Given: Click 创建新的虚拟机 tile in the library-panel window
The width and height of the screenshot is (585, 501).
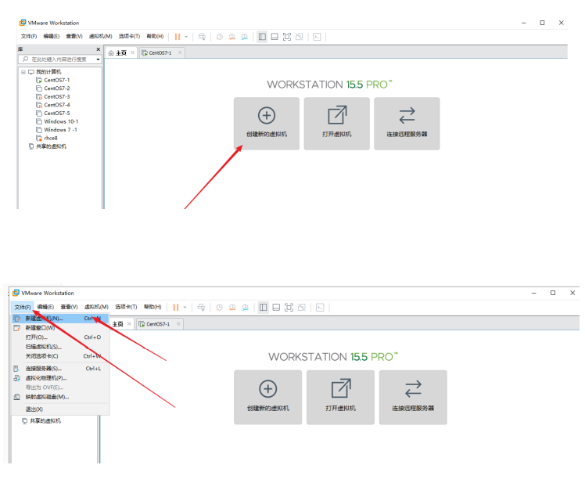Looking at the screenshot, I should click(x=267, y=124).
